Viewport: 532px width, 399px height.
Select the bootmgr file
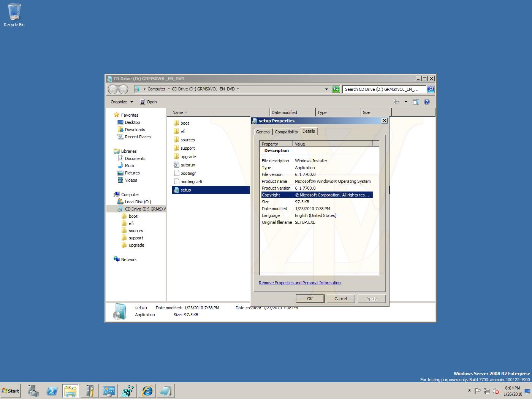[x=185, y=173]
